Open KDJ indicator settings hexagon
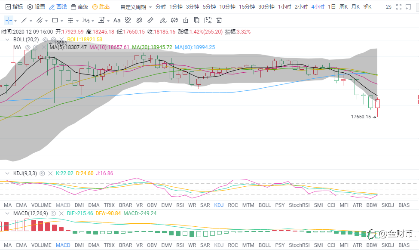The height and width of the screenshot is (250, 419). 42,173
